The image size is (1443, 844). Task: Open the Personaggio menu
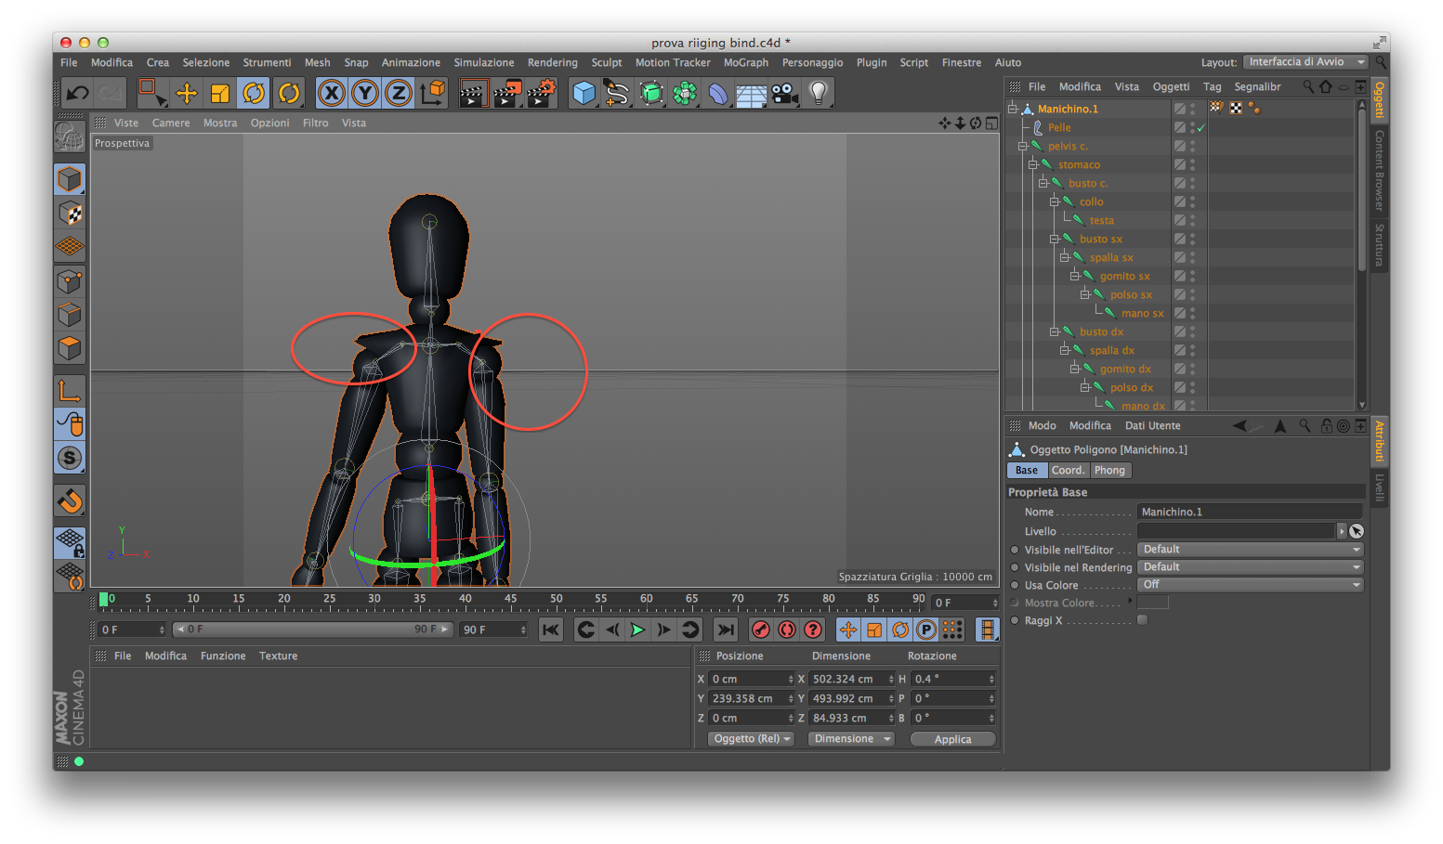coord(813,63)
